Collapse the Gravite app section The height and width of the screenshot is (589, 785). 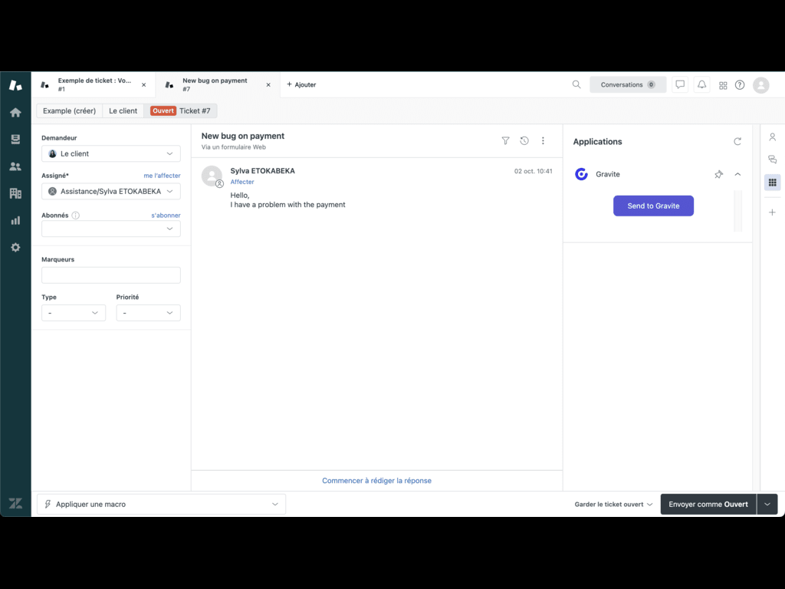737,175
